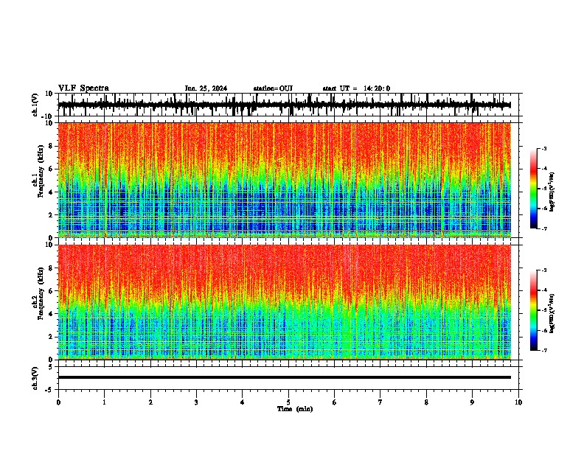Click the ch.3 flat voltage trace

[x=285, y=377]
